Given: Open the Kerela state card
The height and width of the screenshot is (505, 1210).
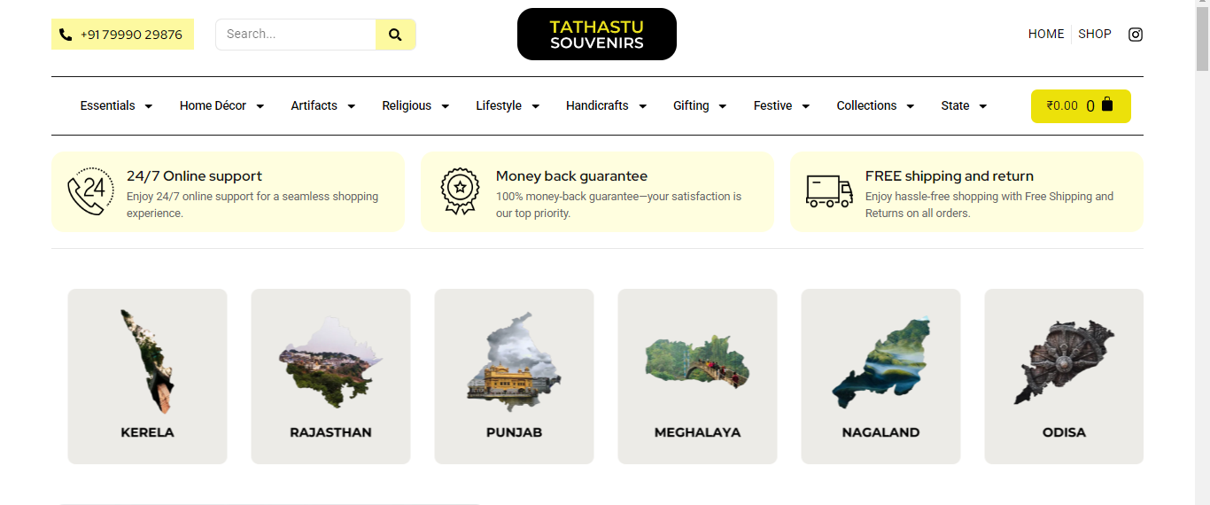Looking at the screenshot, I should click(x=147, y=377).
